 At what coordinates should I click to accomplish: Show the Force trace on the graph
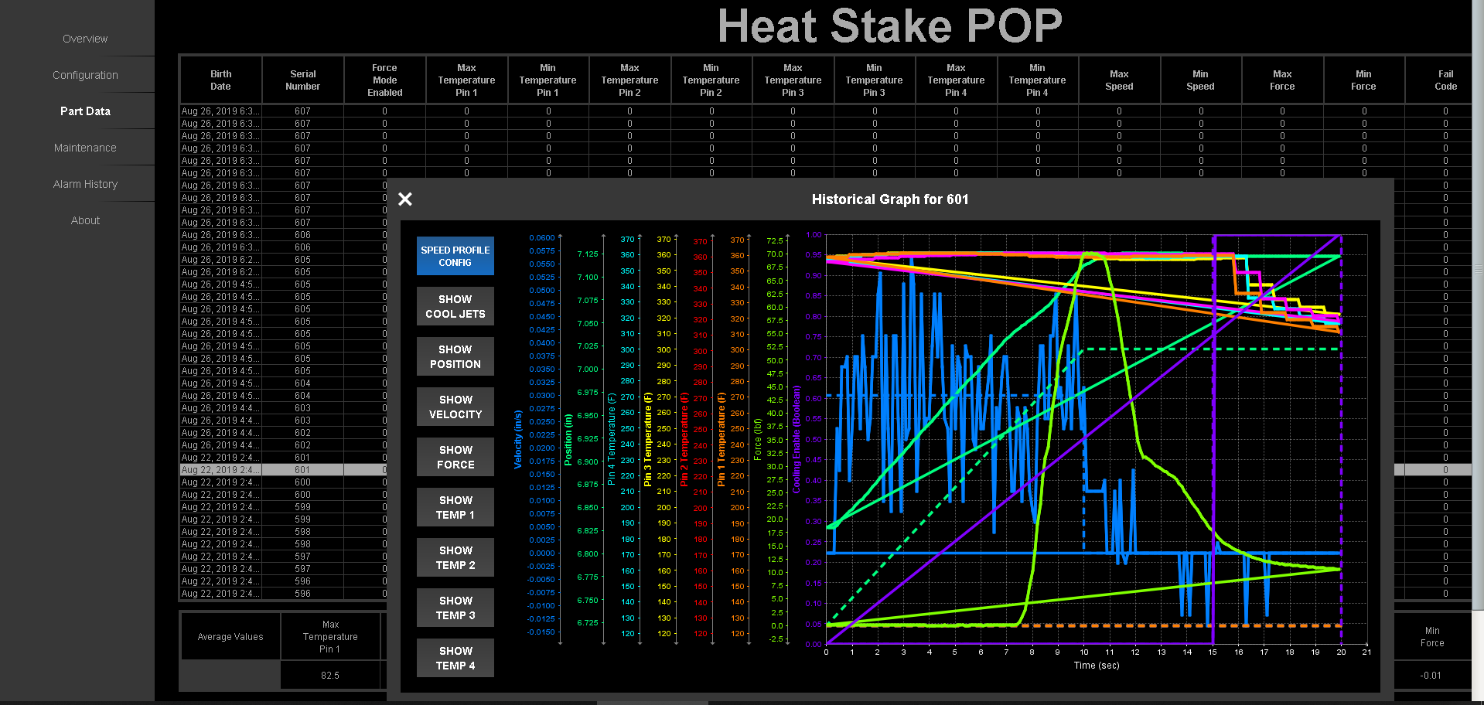point(455,456)
